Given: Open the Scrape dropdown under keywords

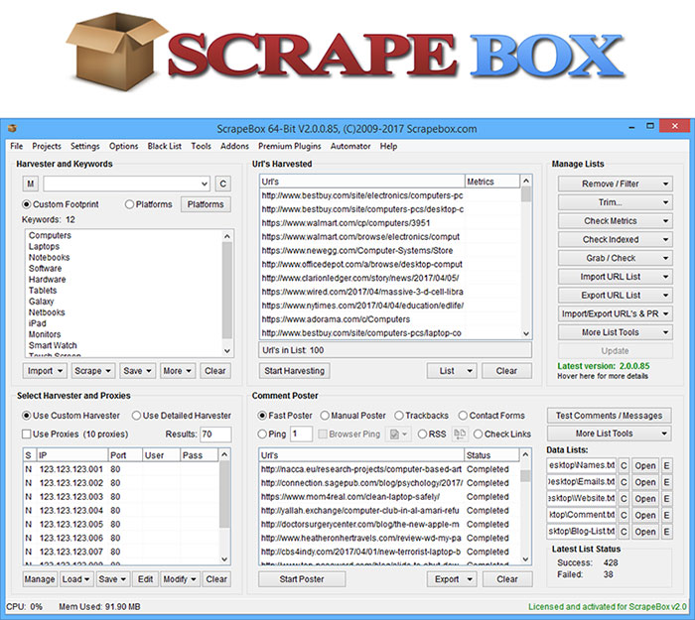Looking at the screenshot, I should coord(92,371).
